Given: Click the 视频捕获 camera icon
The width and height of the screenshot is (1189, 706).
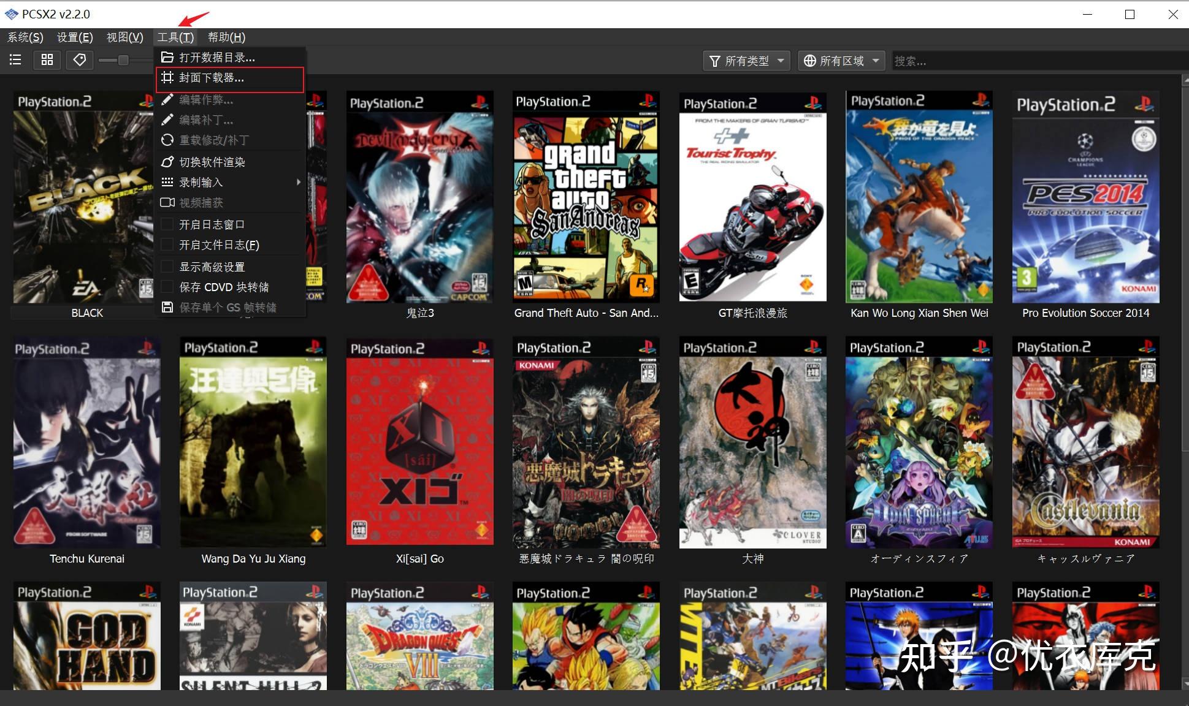Looking at the screenshot, I should coord(167,202).
